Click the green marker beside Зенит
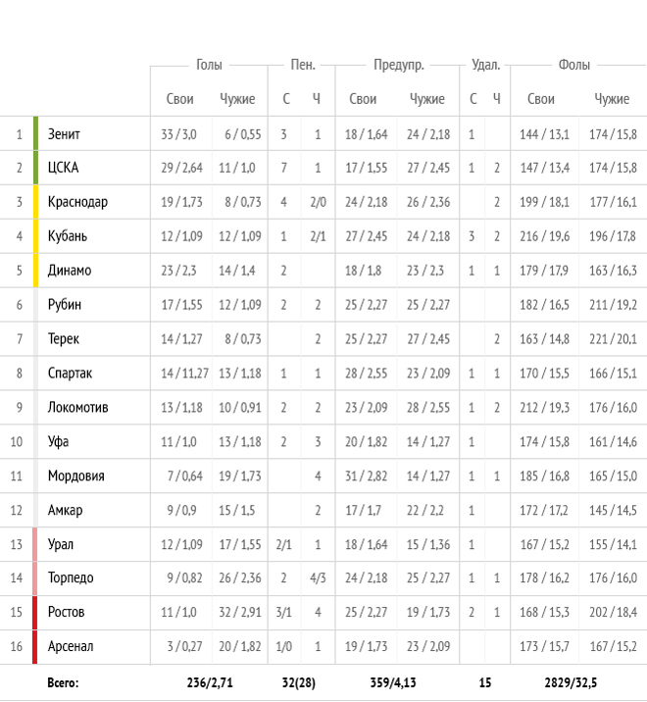 (x=35, y=133)
